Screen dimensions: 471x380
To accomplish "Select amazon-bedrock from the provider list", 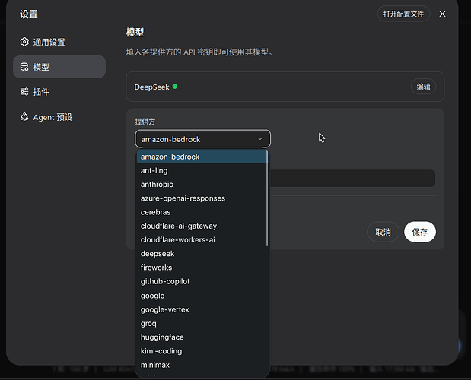I will pos(202,157).
